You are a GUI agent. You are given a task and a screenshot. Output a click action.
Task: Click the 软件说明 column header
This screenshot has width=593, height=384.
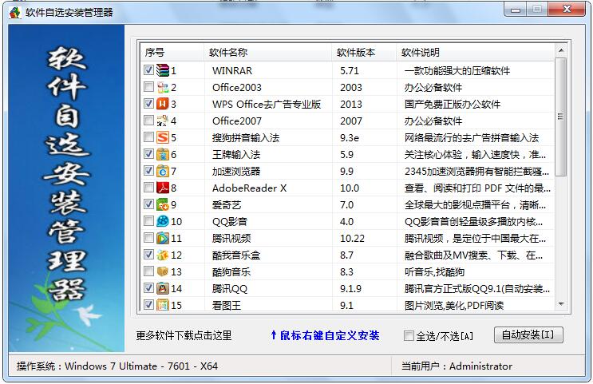pyautogui.click(x=476, y=52)
